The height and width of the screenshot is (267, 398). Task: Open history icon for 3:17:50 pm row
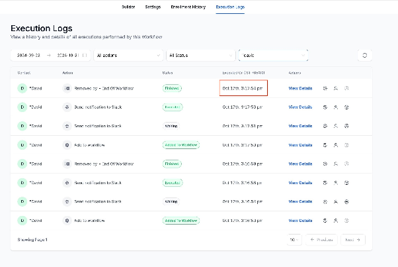pos(325,145)
